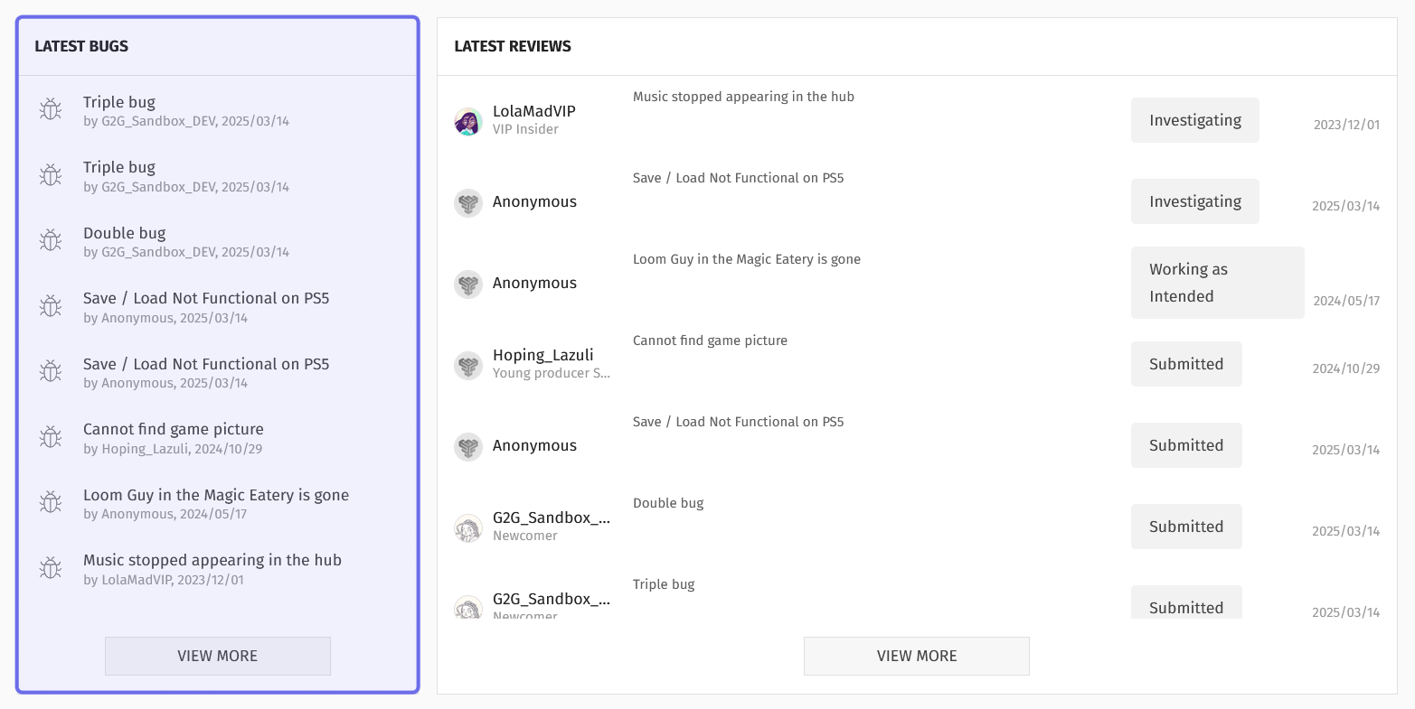Click the Investigating badge on the Save / Load review

tap(1195, 201)
